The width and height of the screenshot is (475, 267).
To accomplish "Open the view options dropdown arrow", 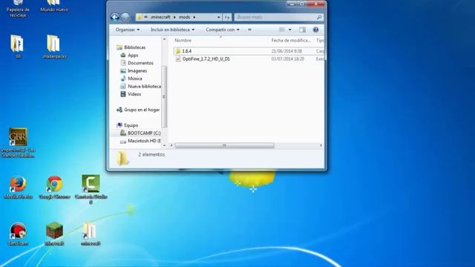I will click(290, 30).
